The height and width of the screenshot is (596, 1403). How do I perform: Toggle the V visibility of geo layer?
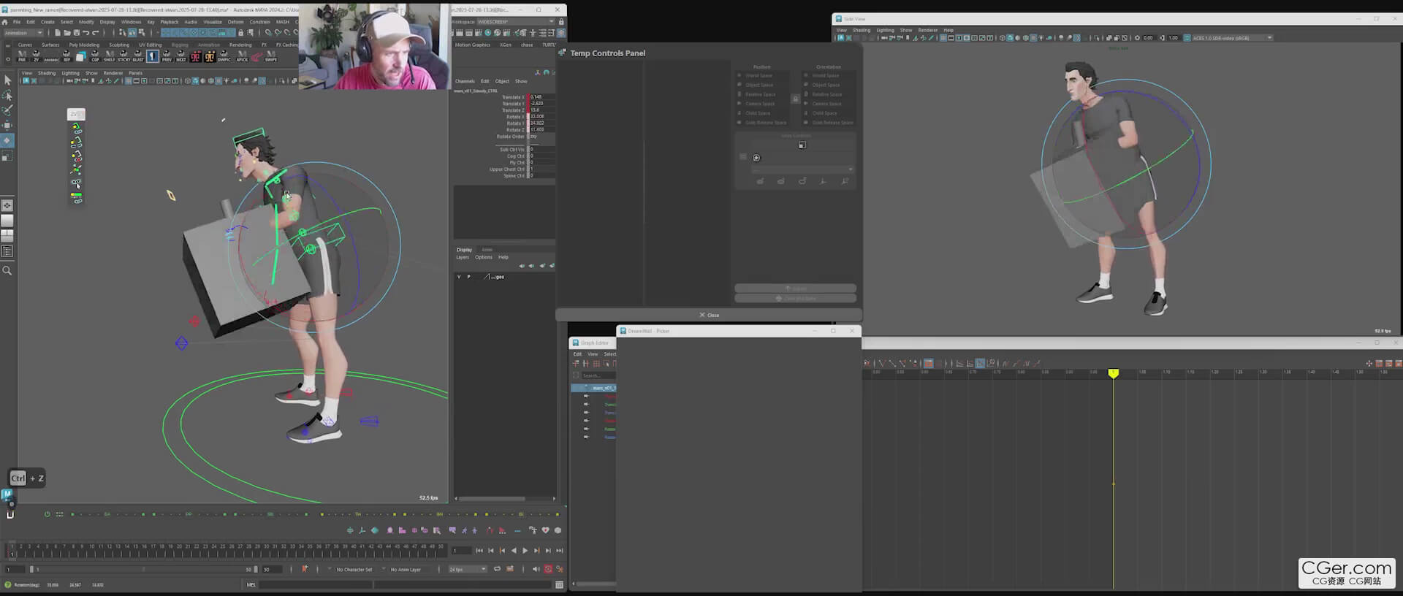(x=459, y=277)
